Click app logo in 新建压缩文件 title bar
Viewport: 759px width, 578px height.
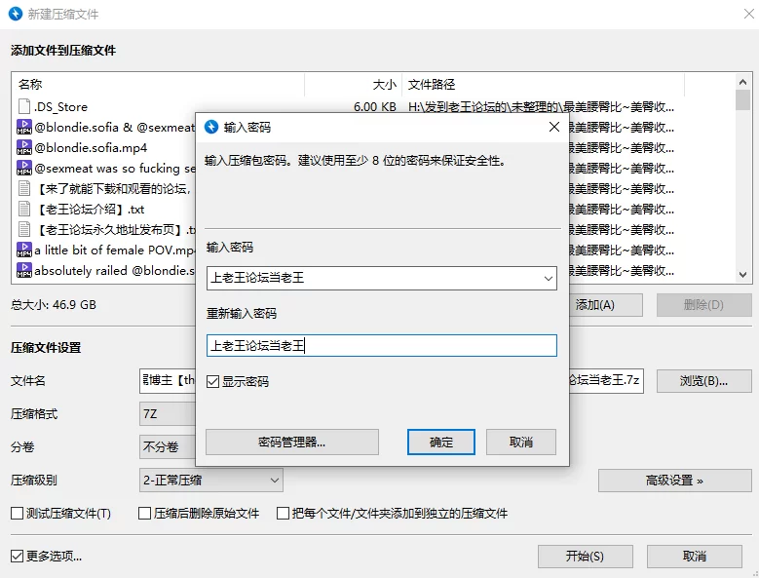tap(16, 14)
